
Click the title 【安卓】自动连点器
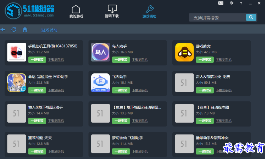click(x=212, y=107)
